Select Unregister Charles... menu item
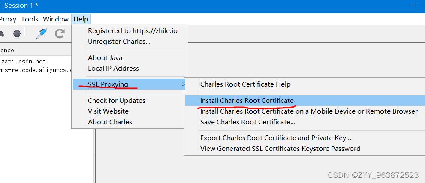 point(119,42)
